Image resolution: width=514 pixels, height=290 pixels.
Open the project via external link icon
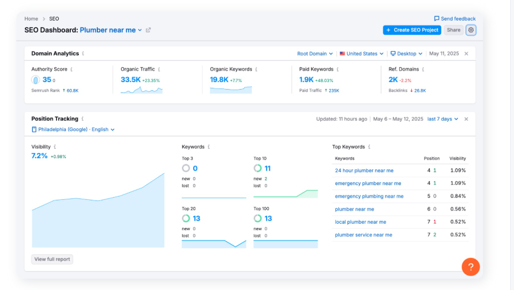point(148,30)
